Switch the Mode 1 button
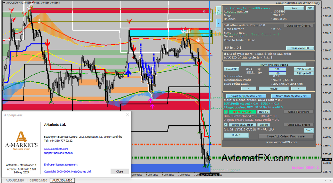 tap(236, 135)
